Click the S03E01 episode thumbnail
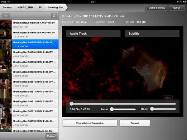The height and width of the screenshot is (140, 187). point(6,123)
